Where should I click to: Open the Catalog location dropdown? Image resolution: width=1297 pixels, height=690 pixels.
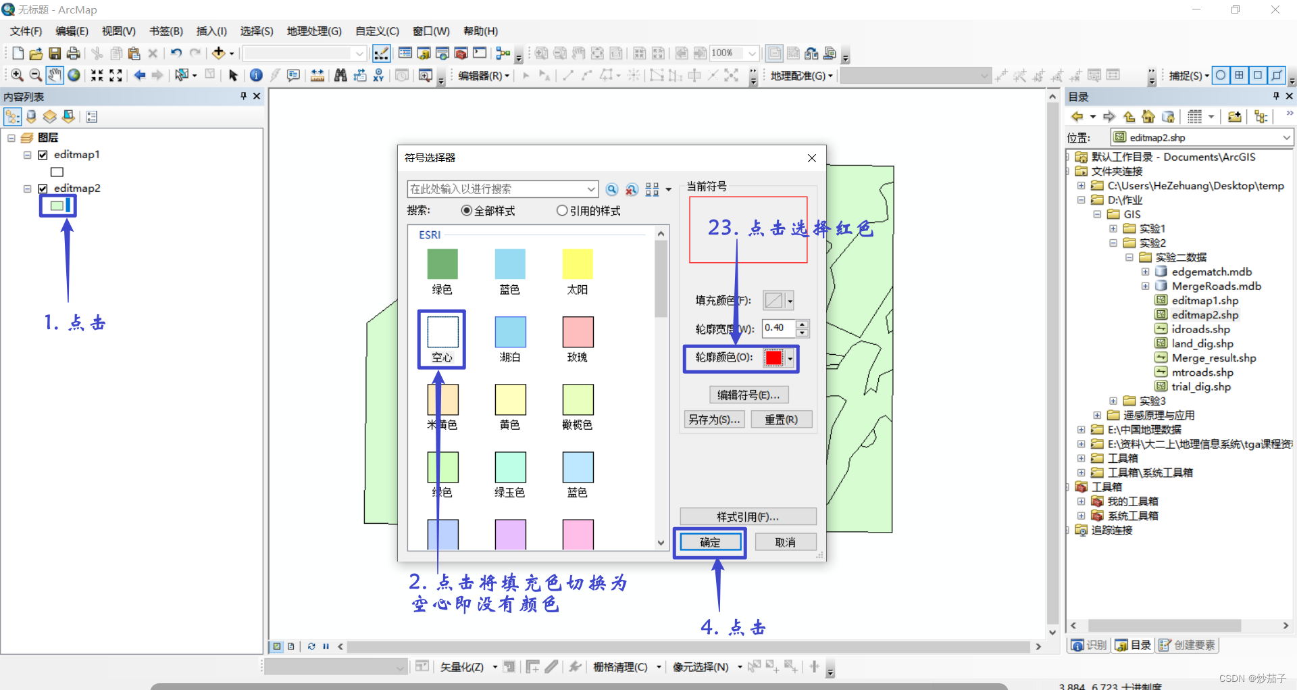[x=1286, y=138]
